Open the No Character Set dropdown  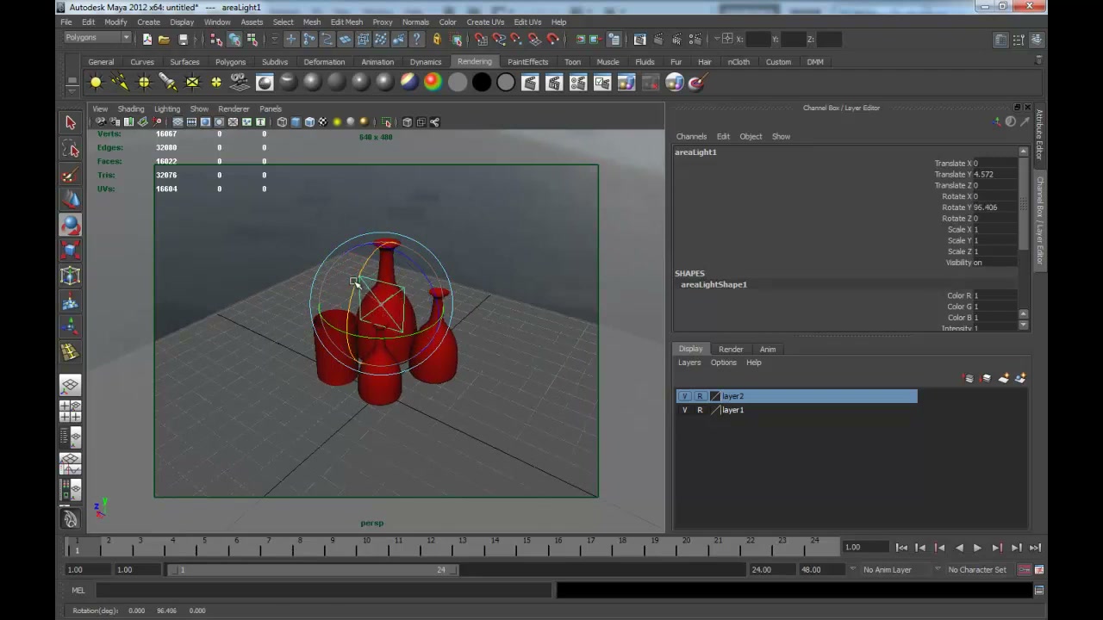coord(977,569)
